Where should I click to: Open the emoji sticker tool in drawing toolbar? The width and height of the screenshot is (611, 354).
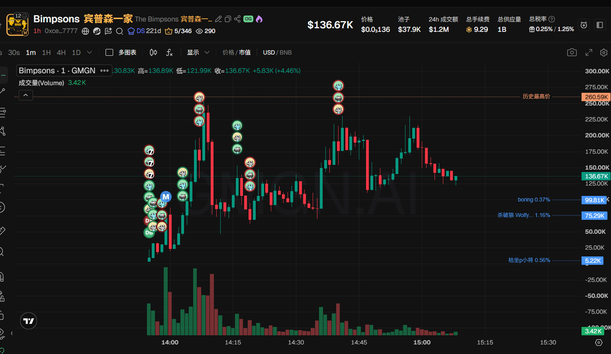(x=2, y=207)
